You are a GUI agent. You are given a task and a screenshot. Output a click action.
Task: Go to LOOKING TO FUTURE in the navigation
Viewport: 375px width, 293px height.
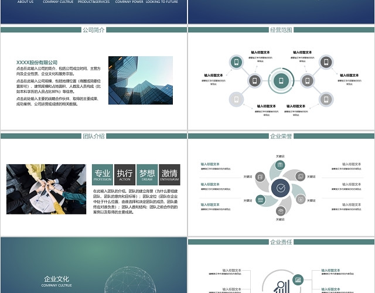[162, 2]
